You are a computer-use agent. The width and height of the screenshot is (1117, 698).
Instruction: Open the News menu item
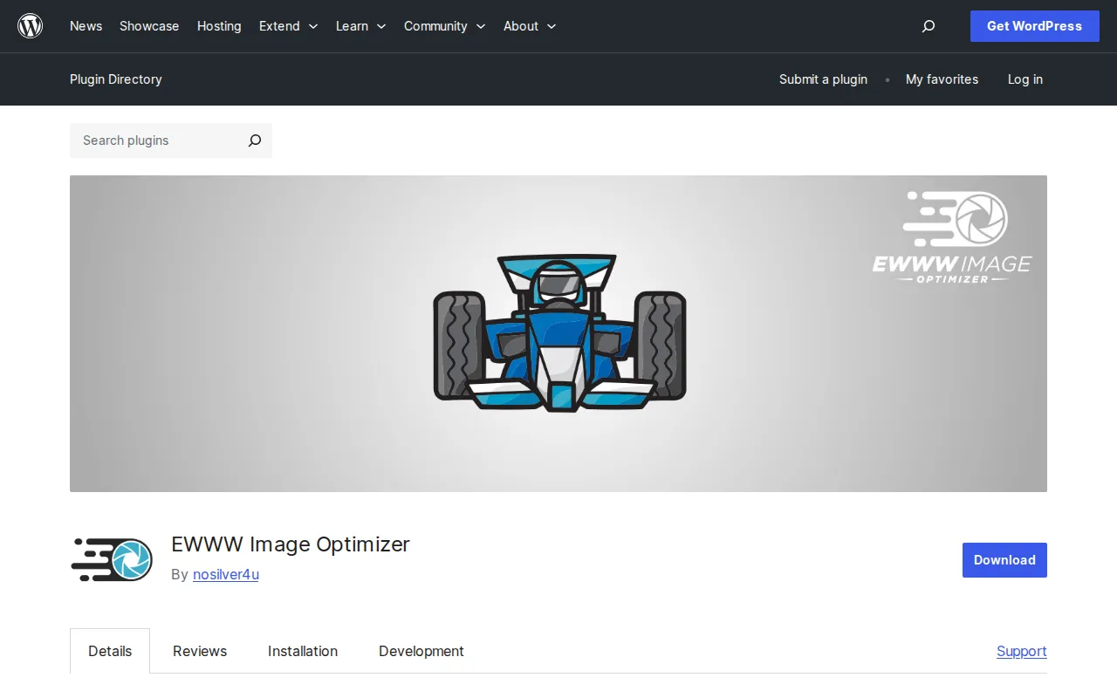coord(86,26)
